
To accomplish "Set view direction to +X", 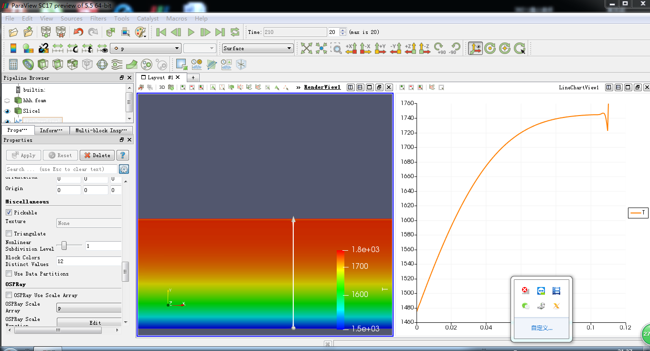I will pos(351,48).
